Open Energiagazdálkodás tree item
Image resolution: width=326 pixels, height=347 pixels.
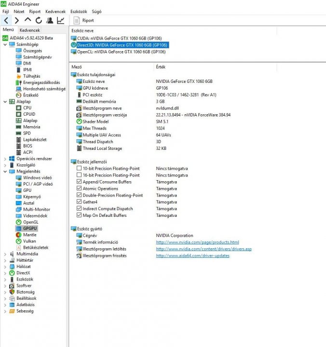click(x=41, y=82)
